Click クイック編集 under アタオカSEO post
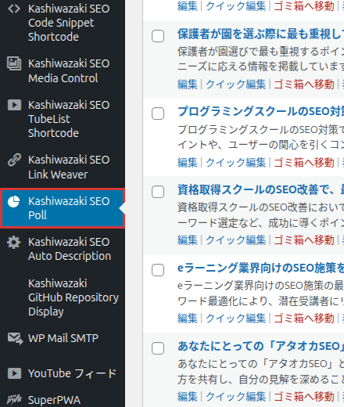The image size is (344, 407). (x=236, y=397)
